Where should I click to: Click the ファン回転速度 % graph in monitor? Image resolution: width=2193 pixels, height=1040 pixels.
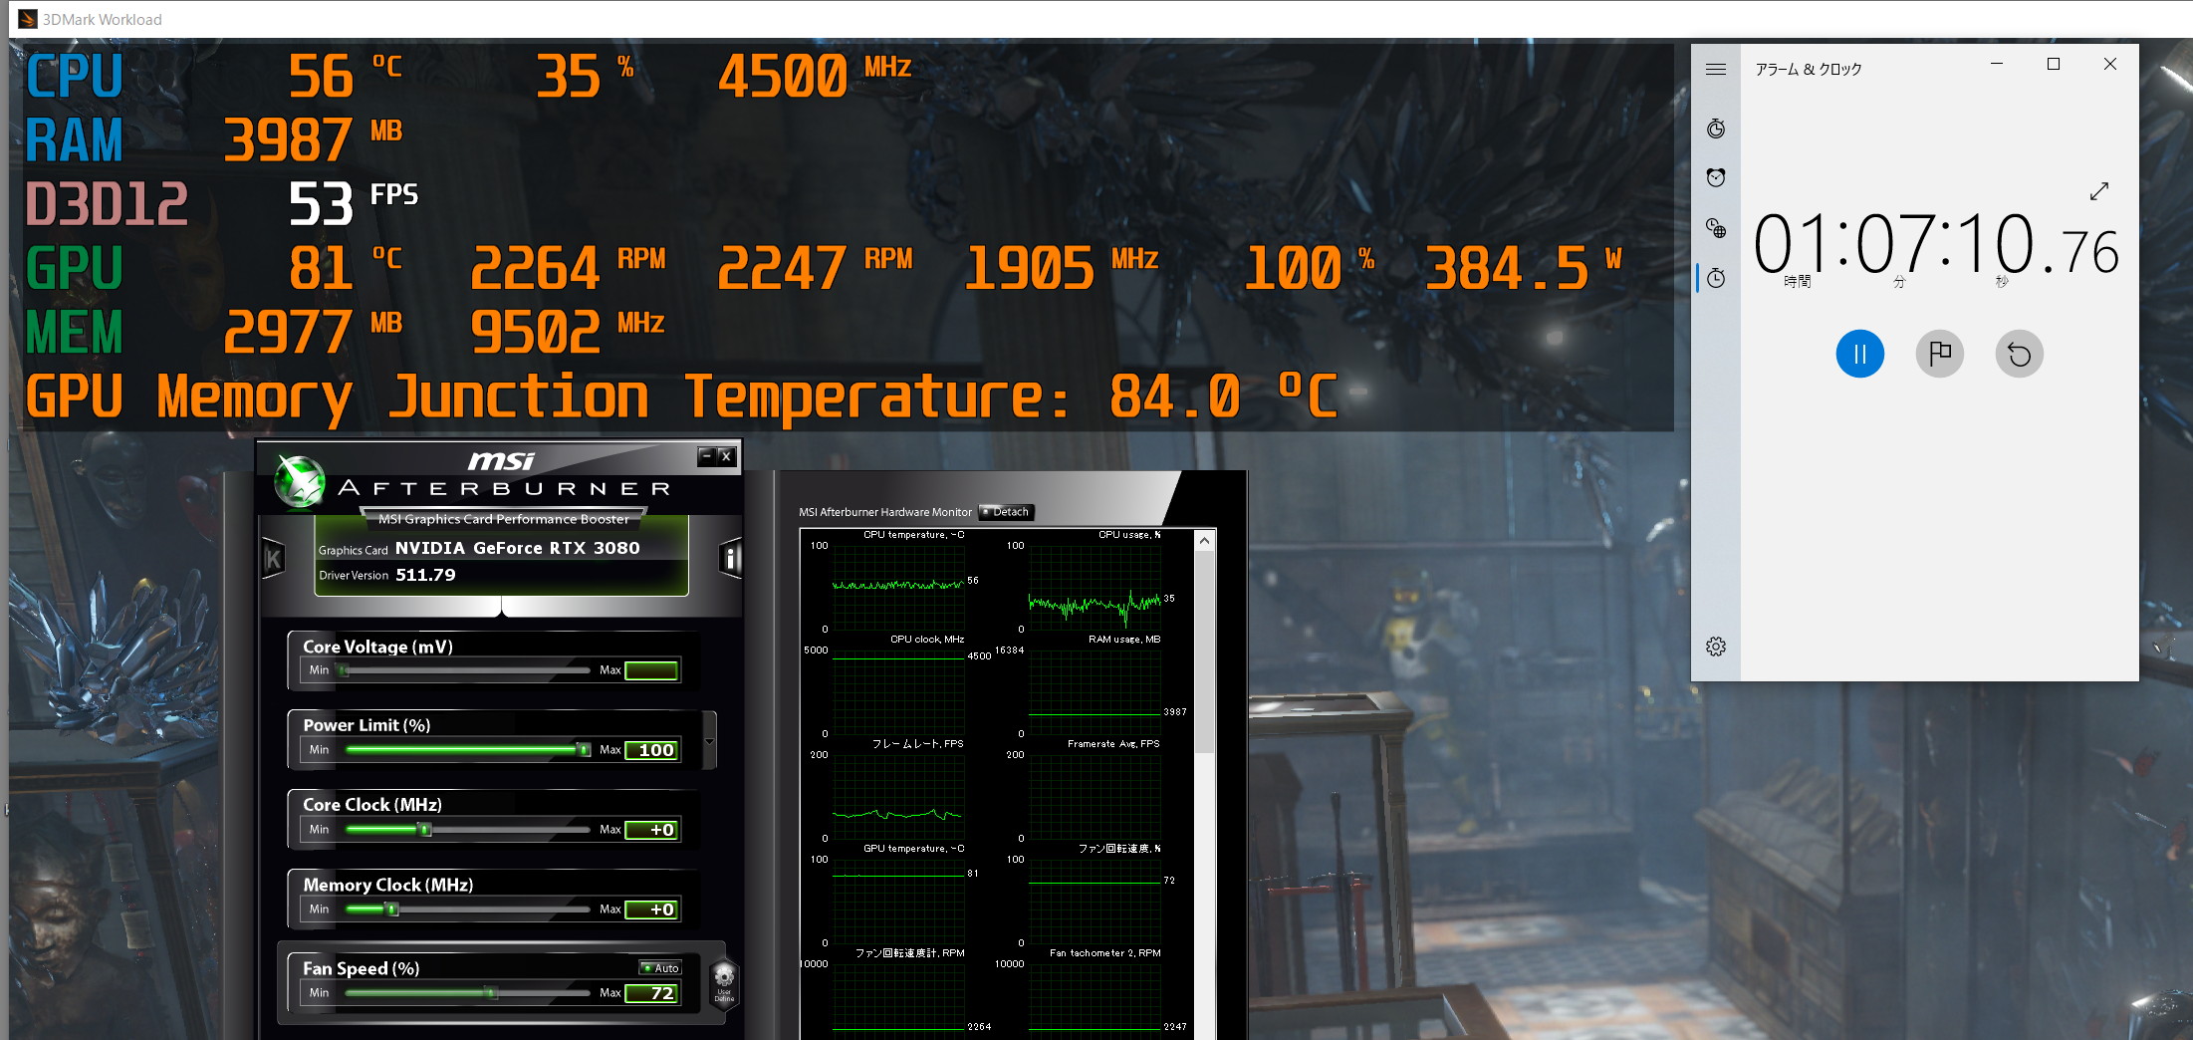(1095, 902)
